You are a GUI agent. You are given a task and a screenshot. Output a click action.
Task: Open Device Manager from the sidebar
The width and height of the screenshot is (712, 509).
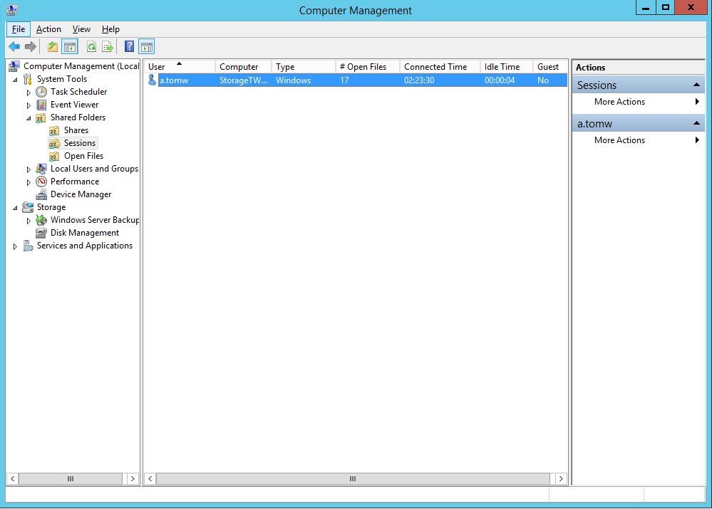[79, 194]
